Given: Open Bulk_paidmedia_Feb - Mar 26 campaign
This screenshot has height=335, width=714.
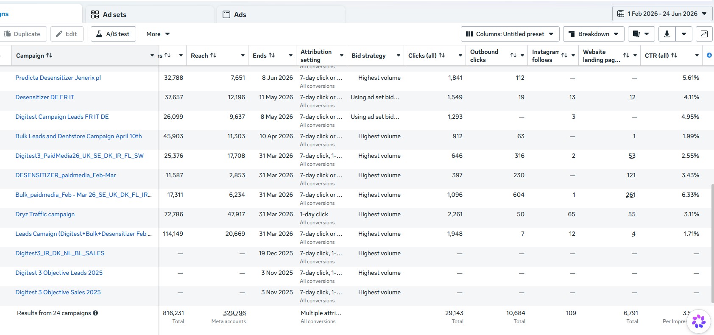Looking at the screenshot, I should coord(84,195).
